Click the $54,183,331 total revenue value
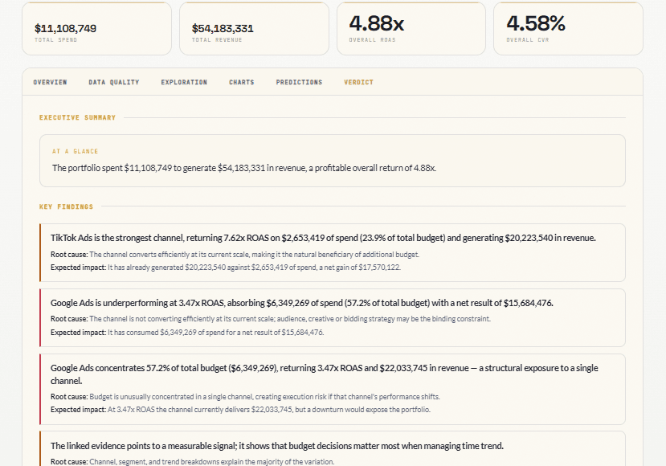The width and height of the screenshot is (666, 466). pyautogui.click(x=223, y=28)
